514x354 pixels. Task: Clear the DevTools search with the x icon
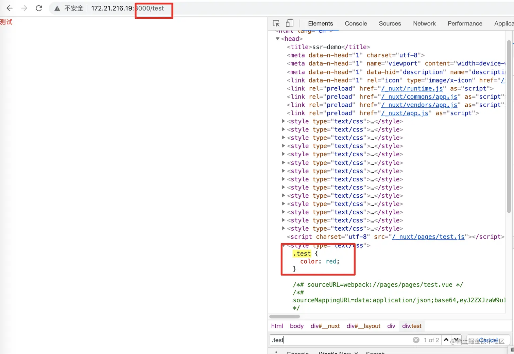point(416,340)
